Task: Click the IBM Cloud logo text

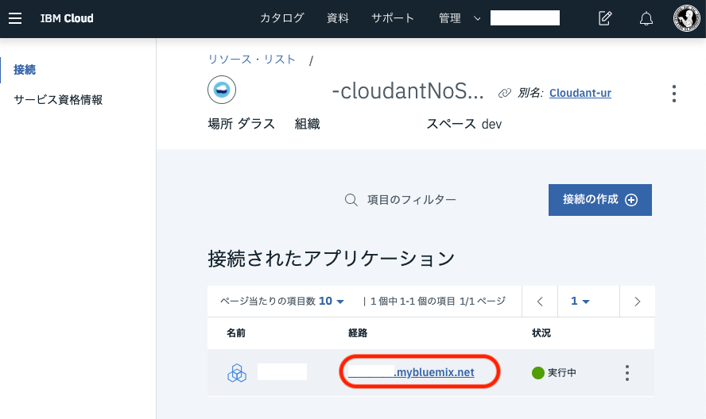Action: click(x=67, y=18)
